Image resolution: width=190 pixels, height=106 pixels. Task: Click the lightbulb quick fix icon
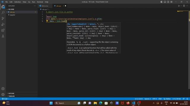pos(47,21)
